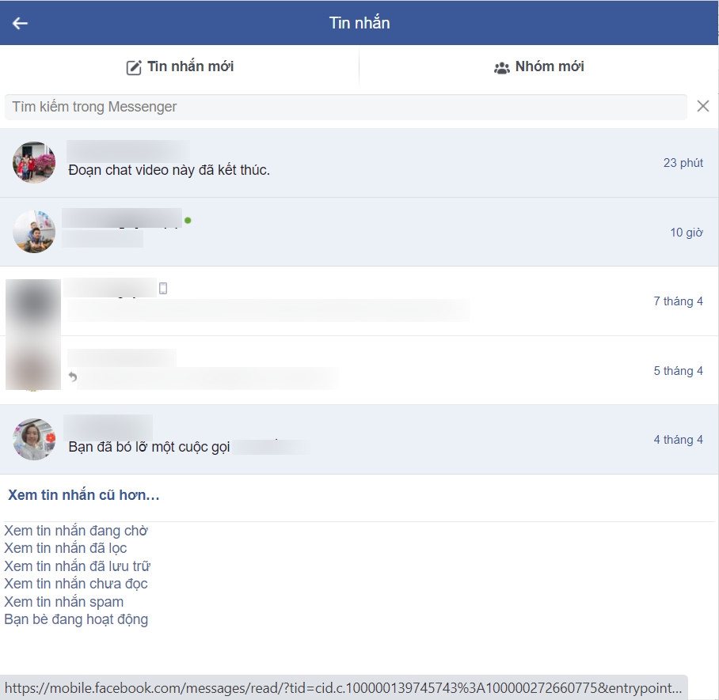
Task: Click the back arrow in the header
Action: [x=19, y=22]
